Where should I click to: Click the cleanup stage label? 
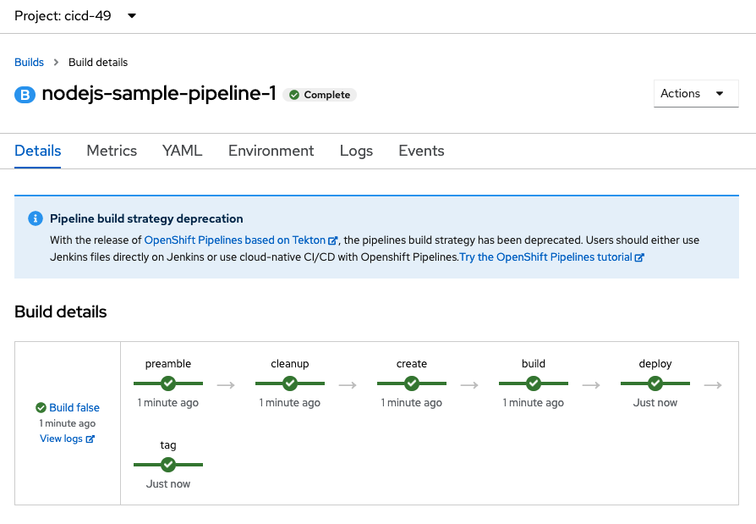pos(290,364)
